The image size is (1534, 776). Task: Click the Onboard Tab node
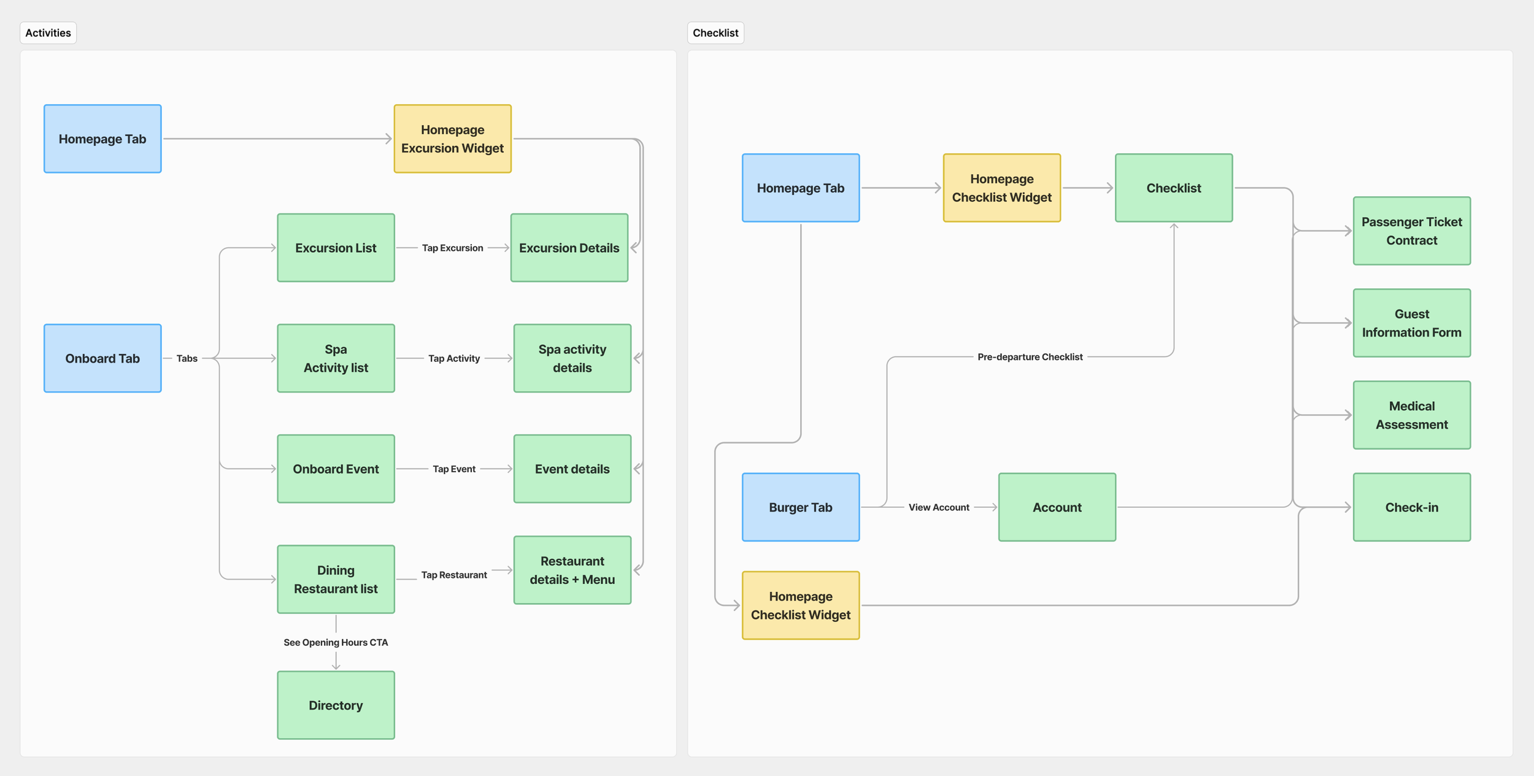[102, 358]
